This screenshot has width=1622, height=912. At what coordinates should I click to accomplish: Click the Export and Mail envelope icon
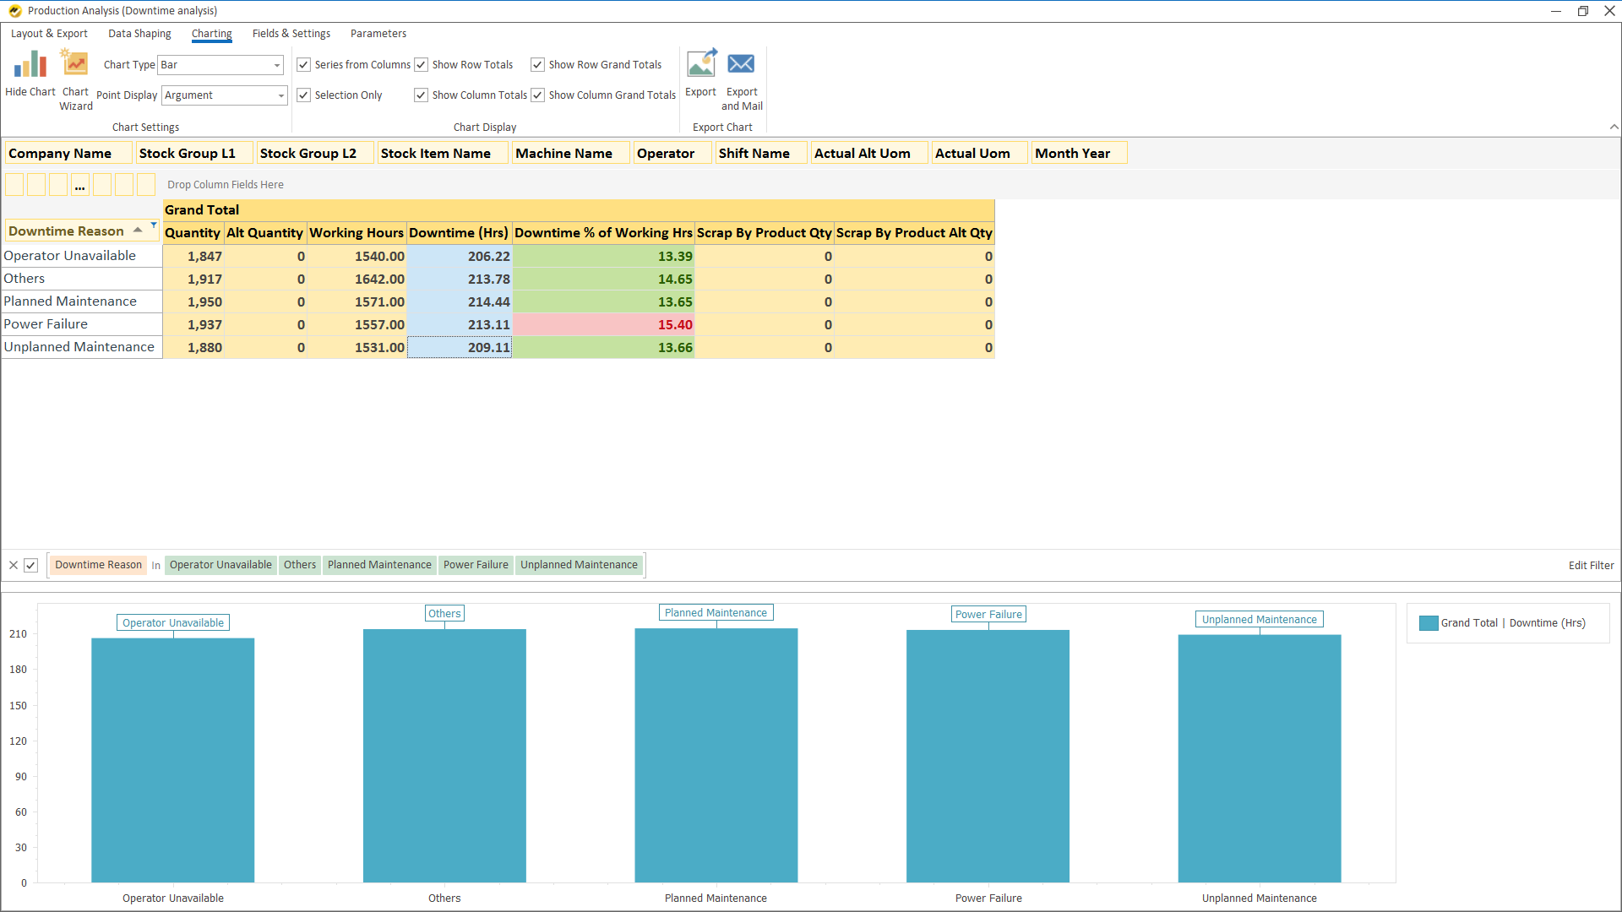(741, 63)
